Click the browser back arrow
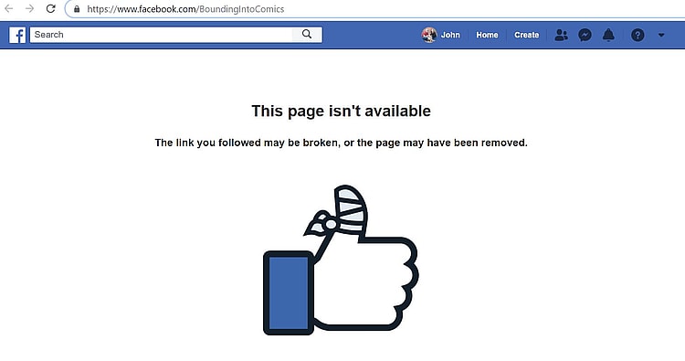The width and height of the screenshot is (685, 361). 9,9
